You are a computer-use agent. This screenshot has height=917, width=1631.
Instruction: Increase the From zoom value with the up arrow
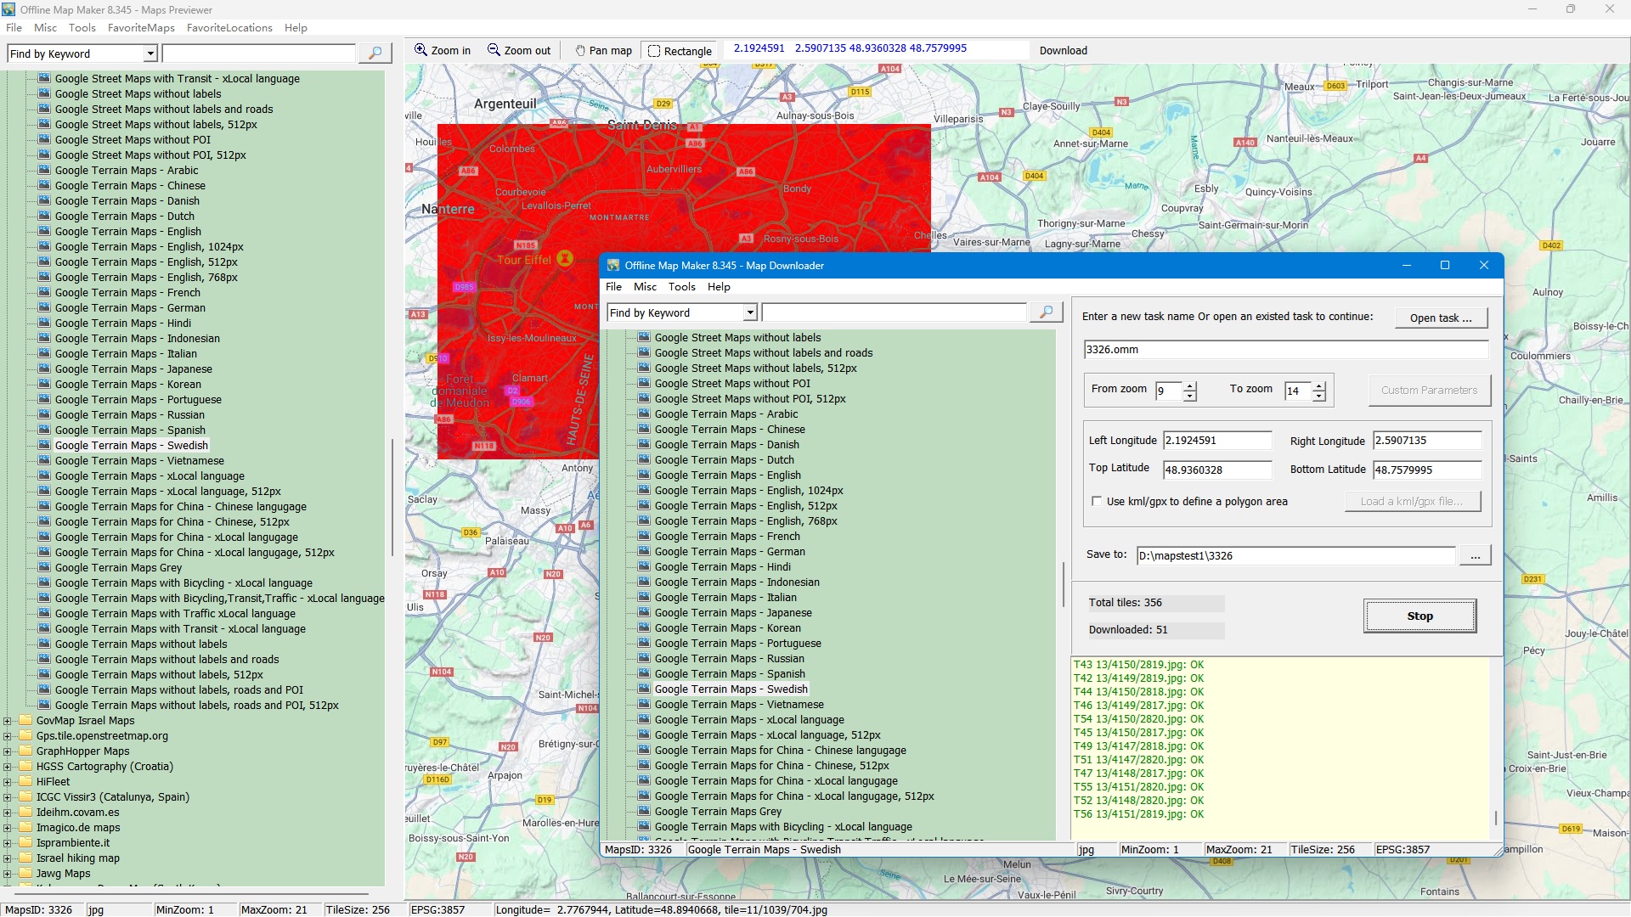(x=1190, y=385)
